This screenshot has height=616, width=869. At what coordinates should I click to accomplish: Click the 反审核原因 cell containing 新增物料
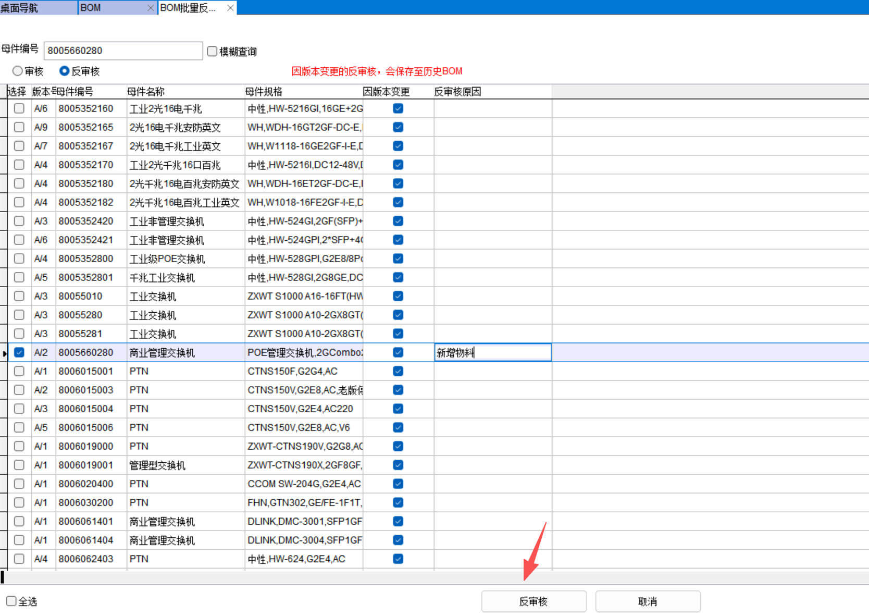[x=492, y=352]
